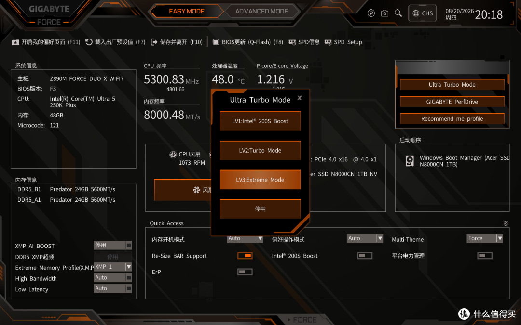Open the search magnifier icon
Viewport: 521px width, 325px height.
tap(398, 13)
